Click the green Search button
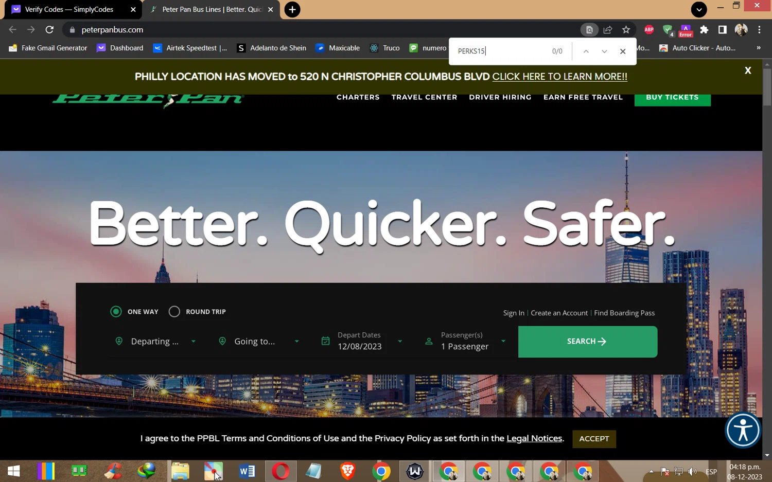The height and width of the screenshot is (482, 772). (588, 342)
